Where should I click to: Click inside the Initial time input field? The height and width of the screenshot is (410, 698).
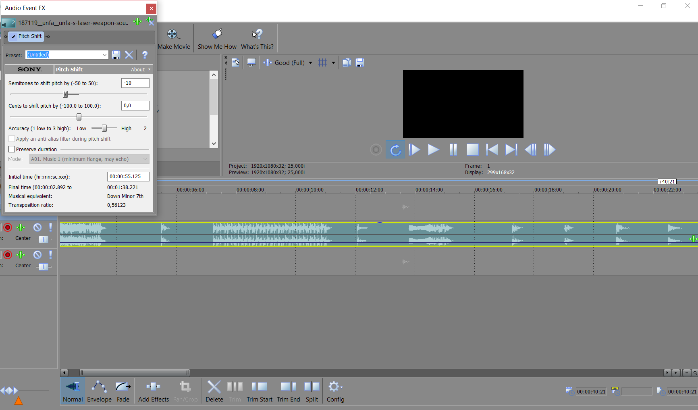tap(128, 176)
